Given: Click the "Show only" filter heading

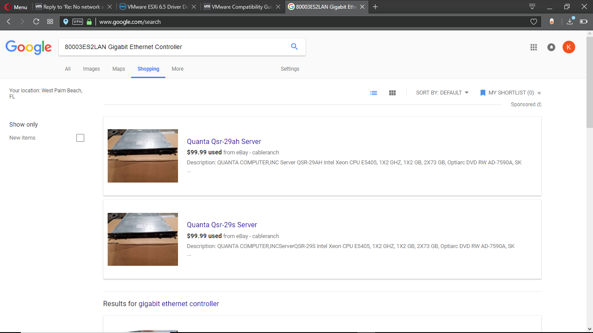Looking at the screenshot, I should coord(23,124).
